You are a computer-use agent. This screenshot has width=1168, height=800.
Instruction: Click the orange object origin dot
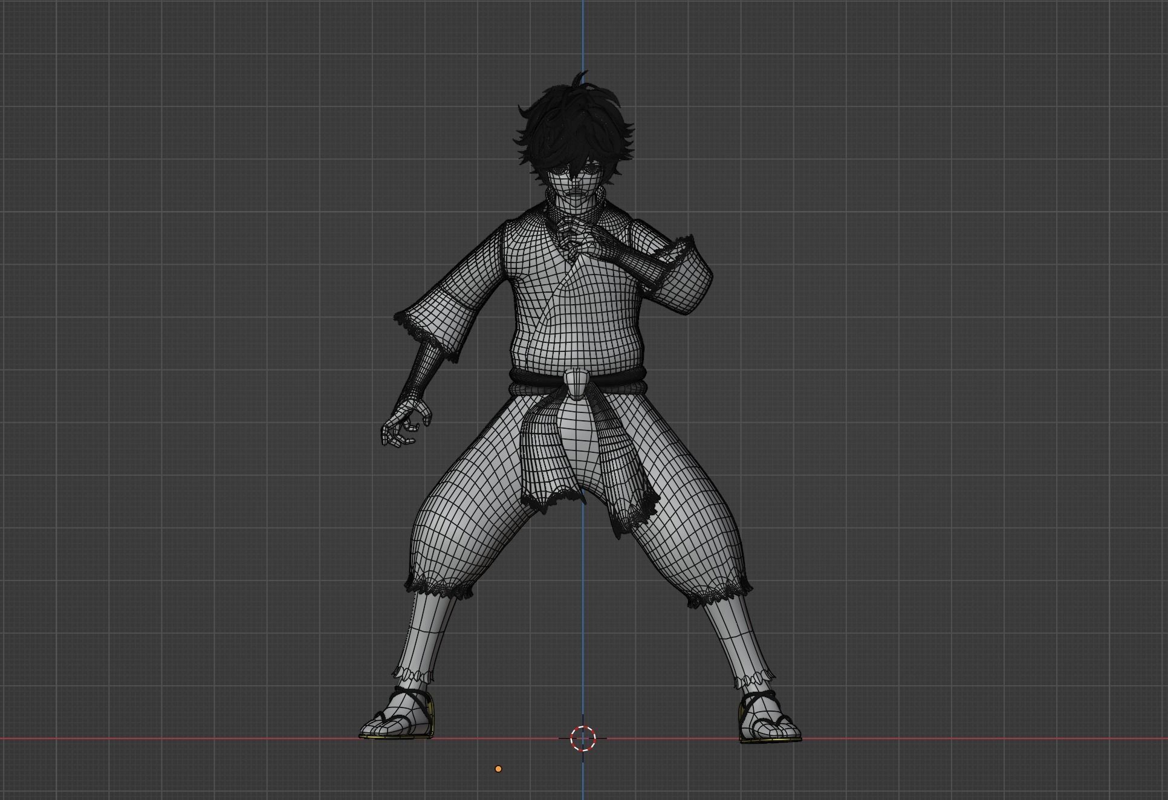[x=498, y=769]
